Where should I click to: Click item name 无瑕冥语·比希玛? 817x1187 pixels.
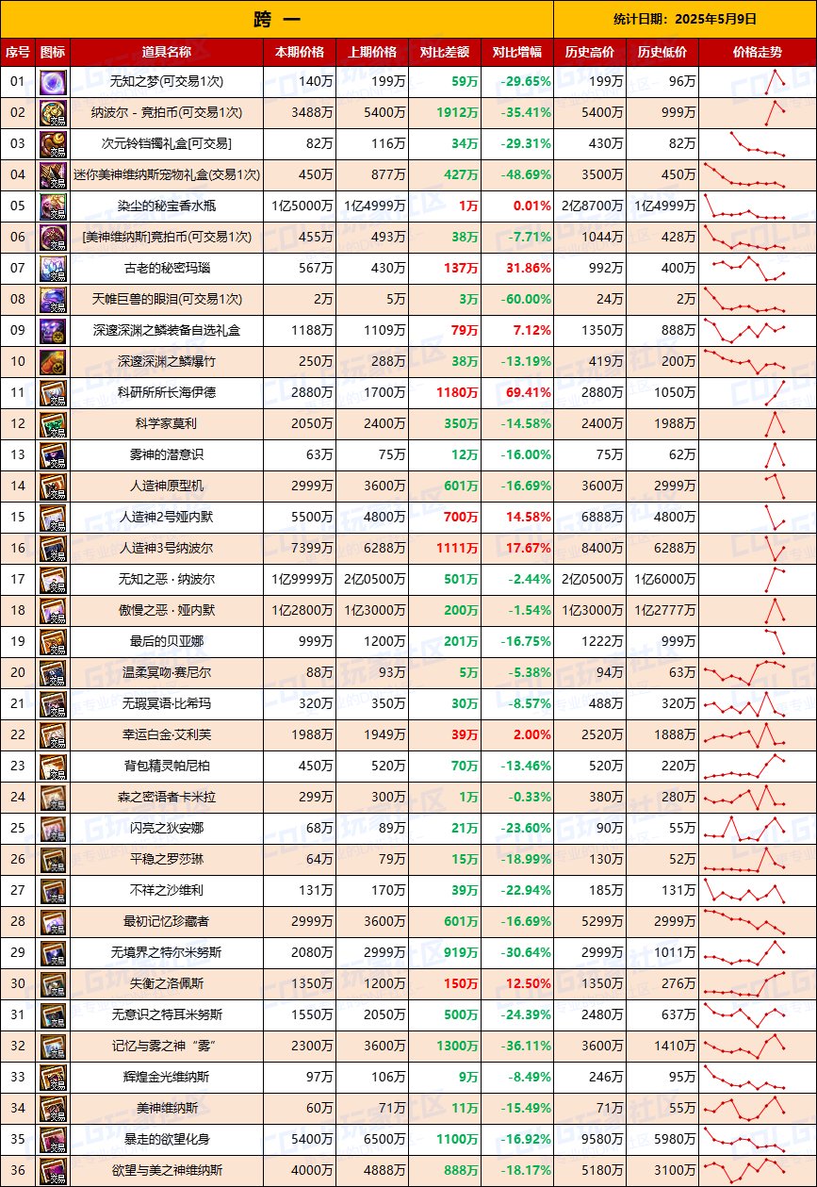[x=167, y=704]
